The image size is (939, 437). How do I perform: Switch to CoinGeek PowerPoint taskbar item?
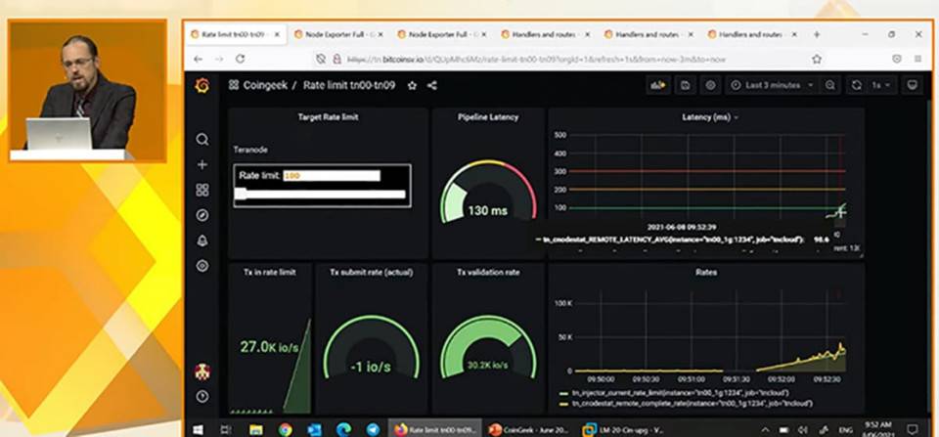click(x=528, y=430)
